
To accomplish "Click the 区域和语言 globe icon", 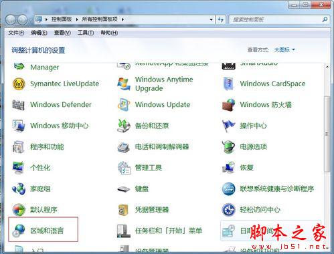I will click(x=19, y=231).
